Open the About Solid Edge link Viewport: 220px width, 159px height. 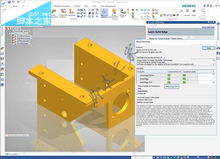pyautogui.click(x=208, y=27)
